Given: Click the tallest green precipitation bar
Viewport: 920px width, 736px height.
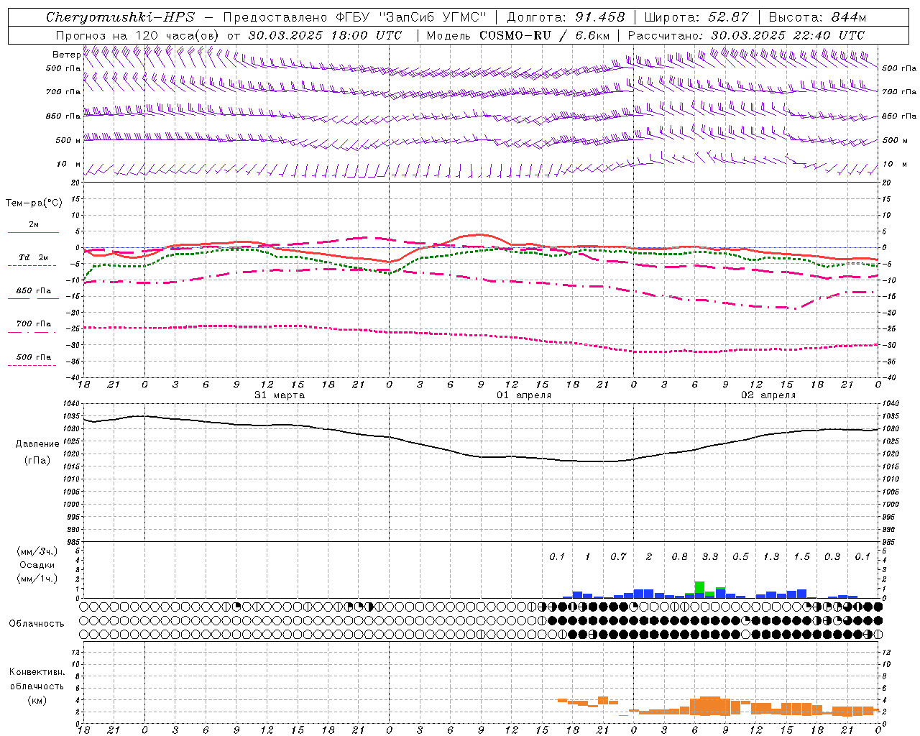Looking at the screenshot, I should [x=699, y=587].
